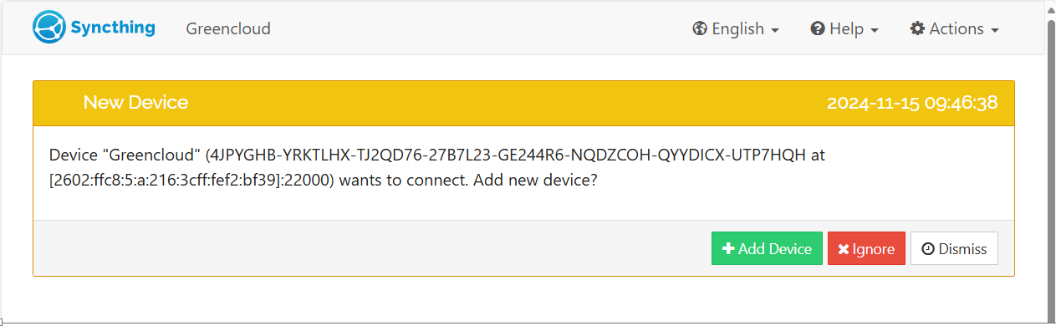1056x326 pixels.
Task: Dismiss the New Device notification
Action: pos(954,248)
